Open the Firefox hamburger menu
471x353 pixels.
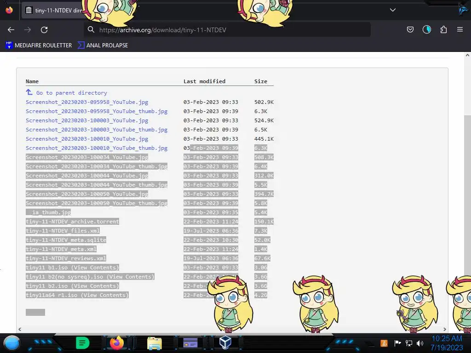click(x=460, y=29)
